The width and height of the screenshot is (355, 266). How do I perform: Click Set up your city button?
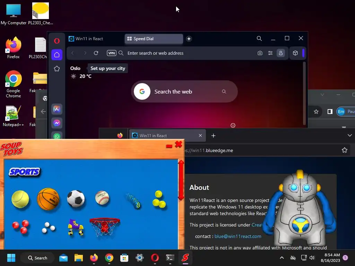(x=108, y=68)
